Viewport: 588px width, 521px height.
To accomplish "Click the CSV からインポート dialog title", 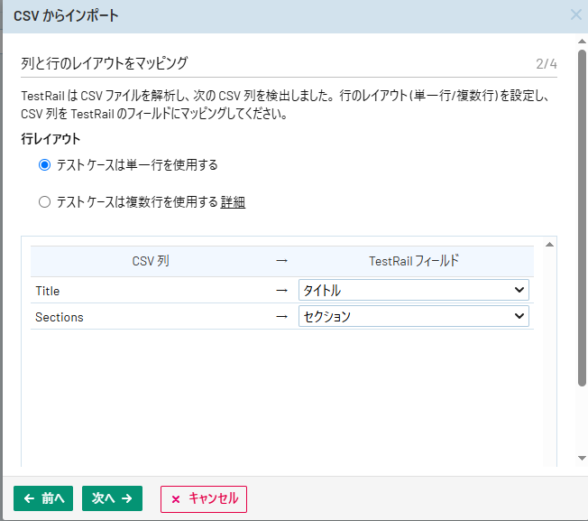I will coord(66,15).
